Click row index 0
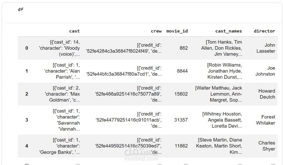283x165 pixels. [x=27, y=48]
